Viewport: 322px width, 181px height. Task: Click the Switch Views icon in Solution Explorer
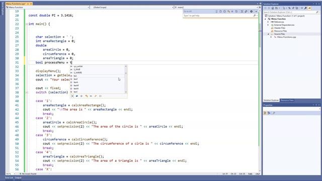point(276,8)
